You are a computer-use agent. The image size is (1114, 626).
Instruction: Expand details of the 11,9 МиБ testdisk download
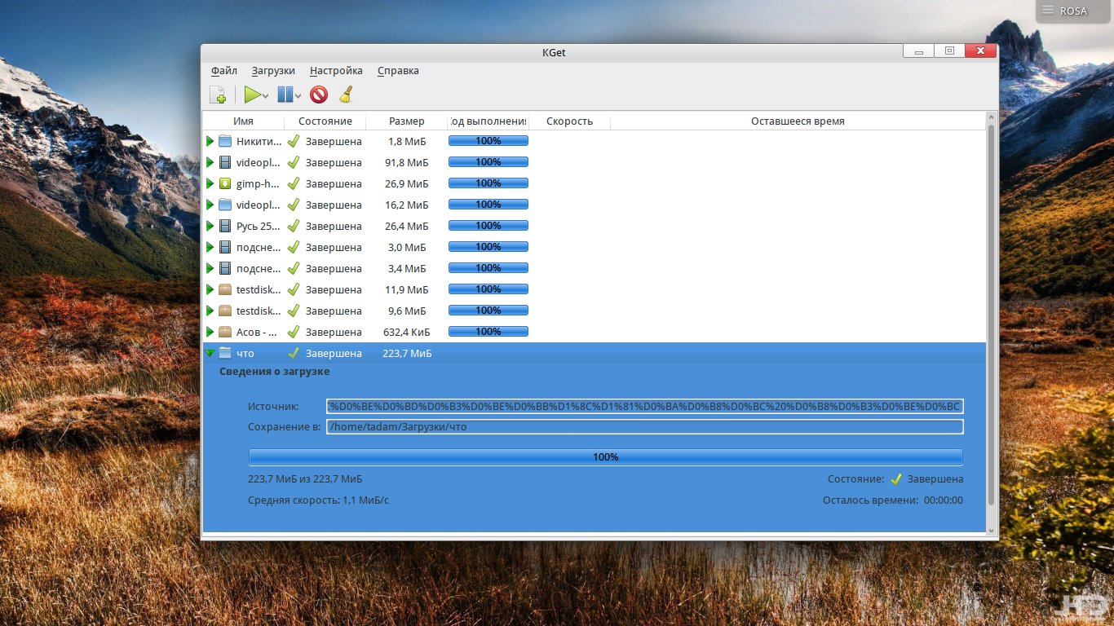click(210, 289)
